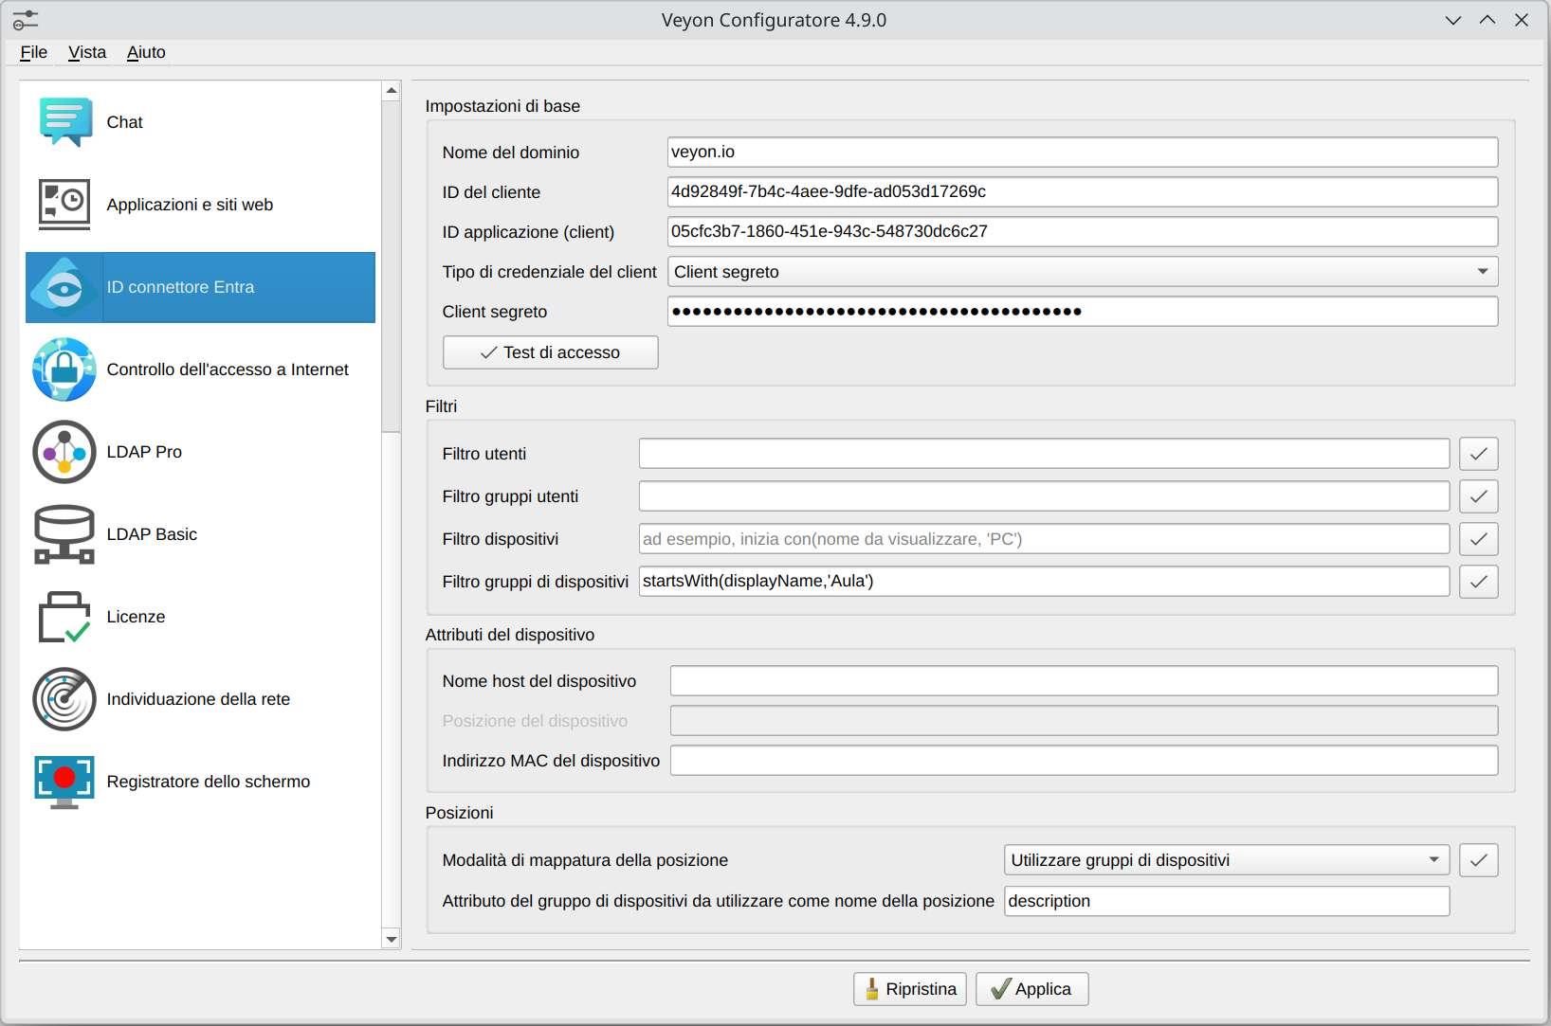Screen dimensions: 1551x1026
Task: Click the Test di accesso button
Action: click(x=550, y=352)
